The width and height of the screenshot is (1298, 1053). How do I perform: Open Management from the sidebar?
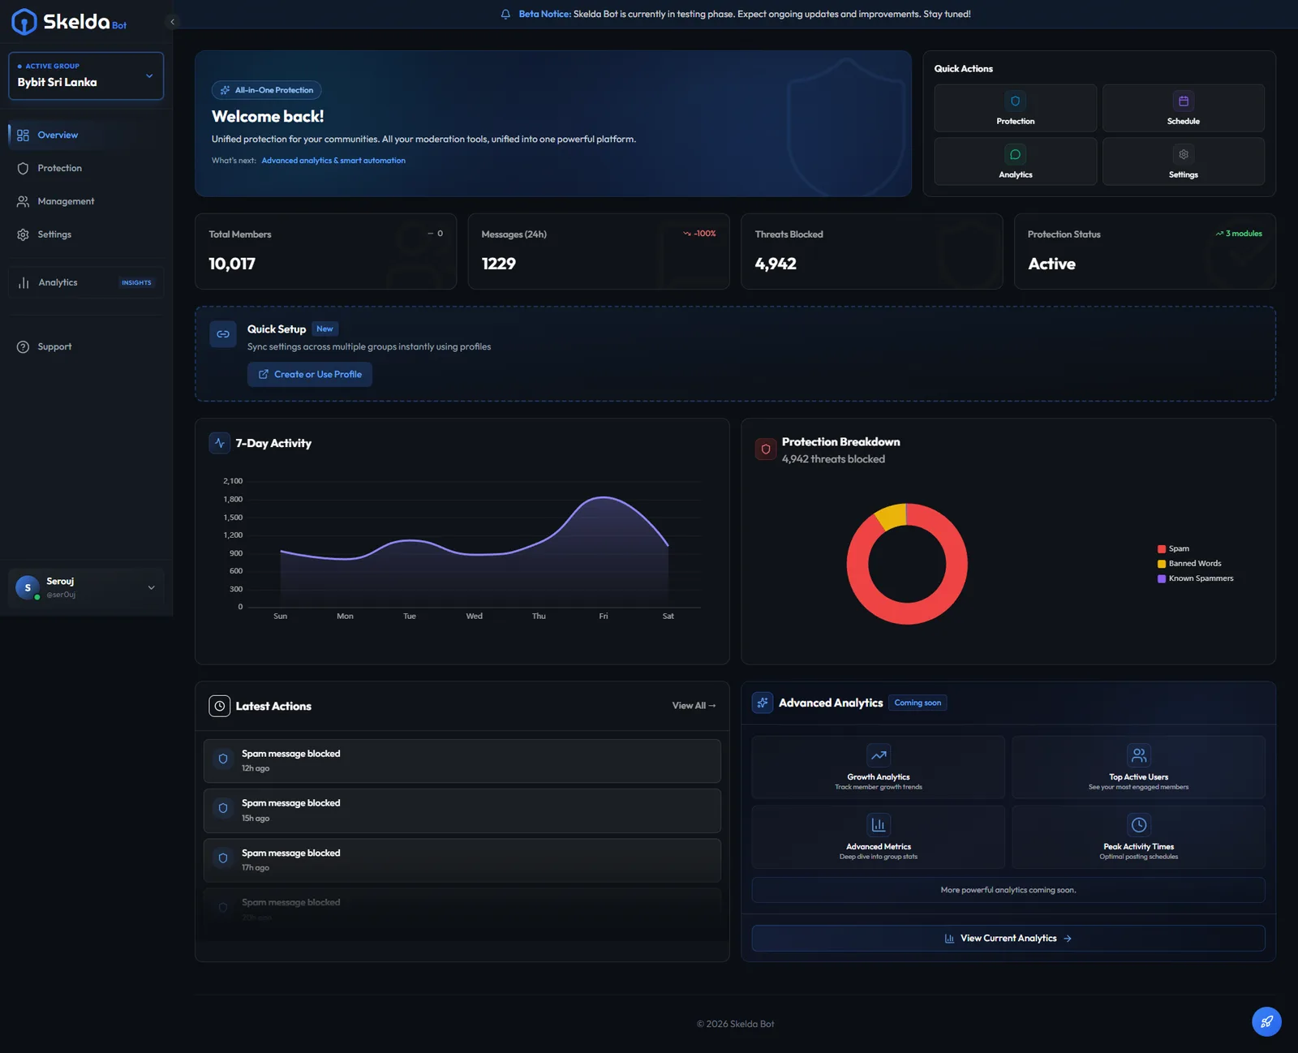click(65, 201)
